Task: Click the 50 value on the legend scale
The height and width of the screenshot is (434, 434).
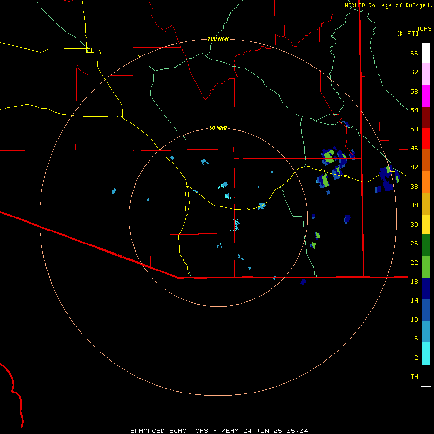Action: click(414, 129)
